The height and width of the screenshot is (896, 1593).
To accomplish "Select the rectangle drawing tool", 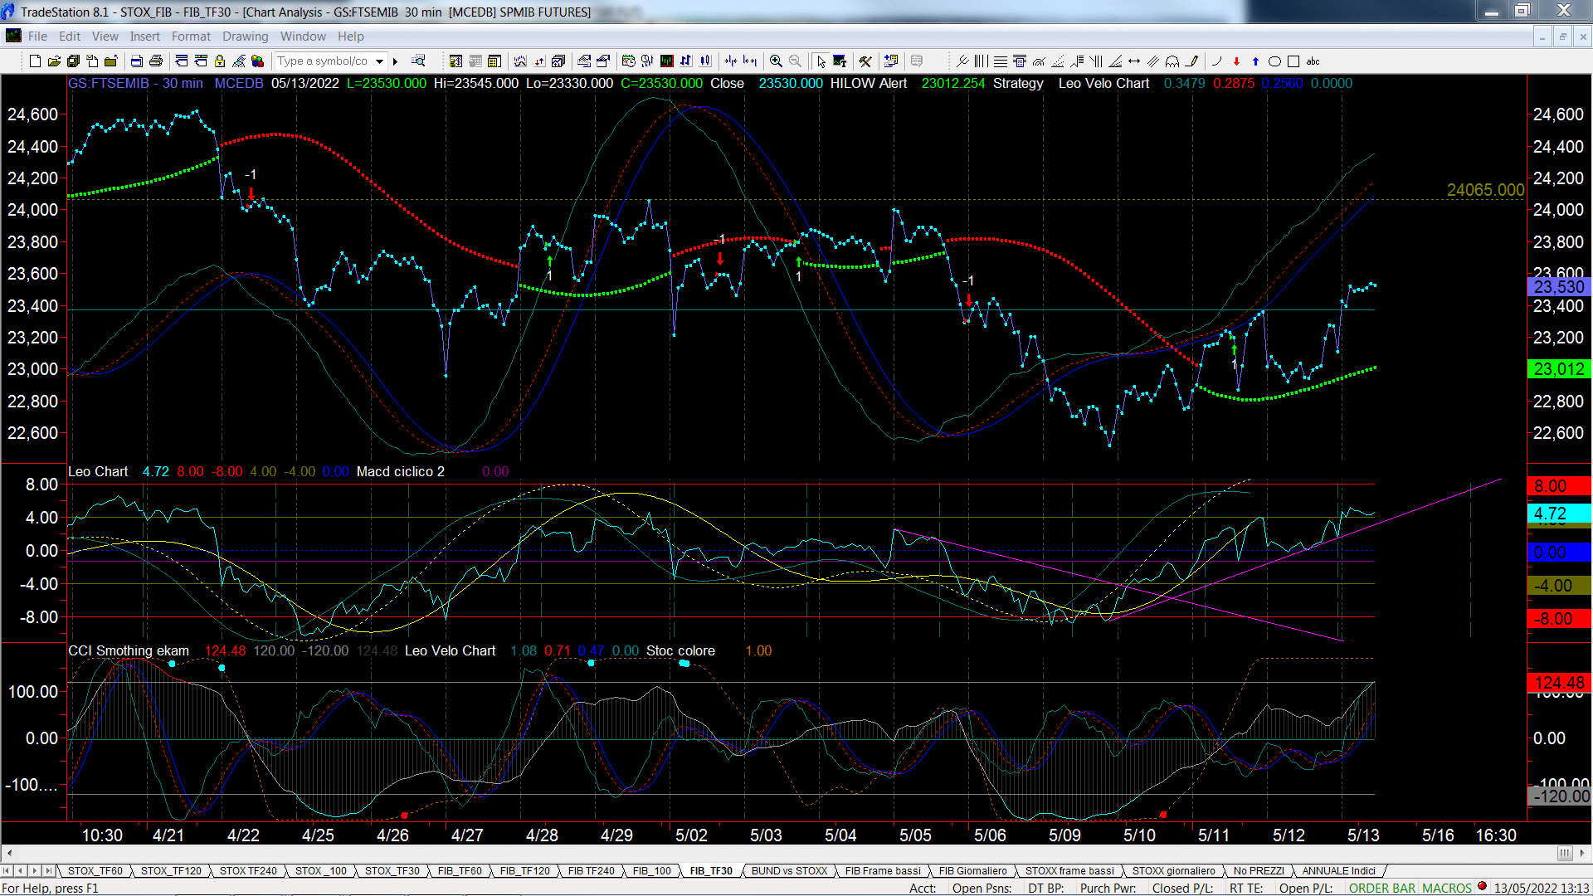I will point(1293,61).
